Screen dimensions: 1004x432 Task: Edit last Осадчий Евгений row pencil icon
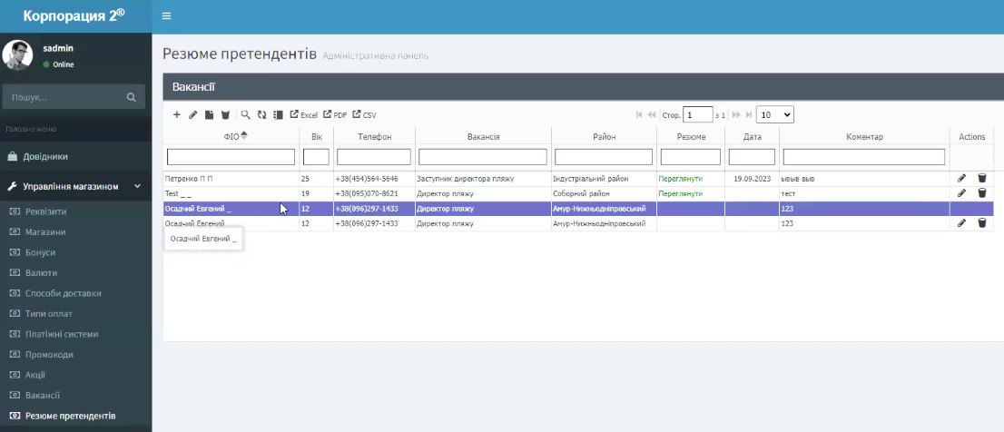click(x=961, y=222)
